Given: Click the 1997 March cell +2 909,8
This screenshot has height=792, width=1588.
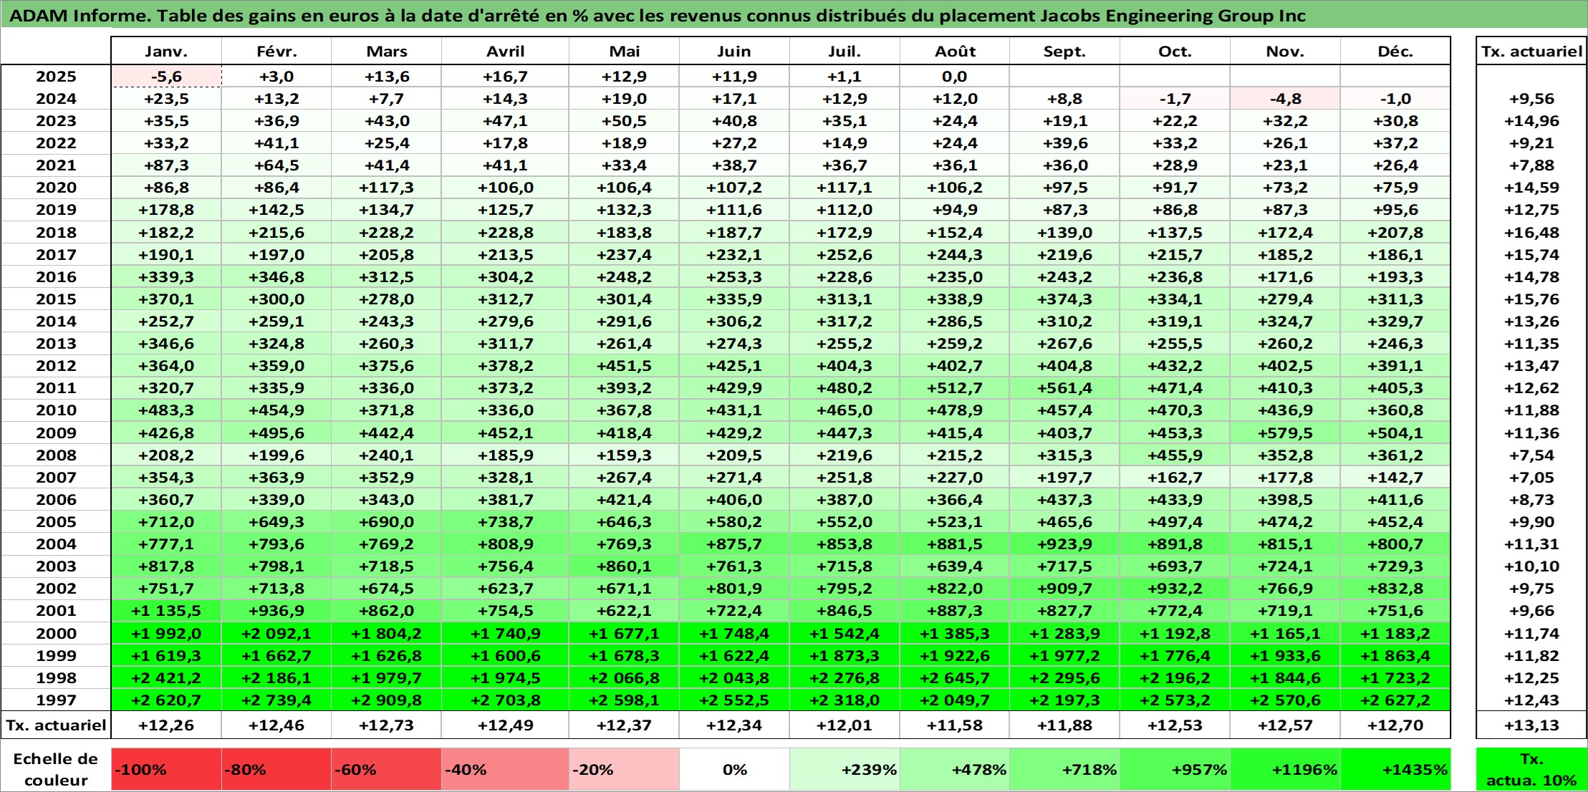Looking at the screenshot, I should tap(387, 700).
